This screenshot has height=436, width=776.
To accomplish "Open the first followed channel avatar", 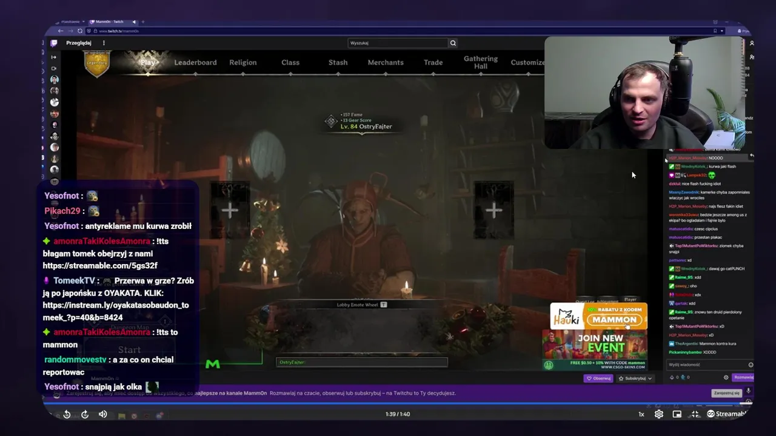I will coord(54,79).
